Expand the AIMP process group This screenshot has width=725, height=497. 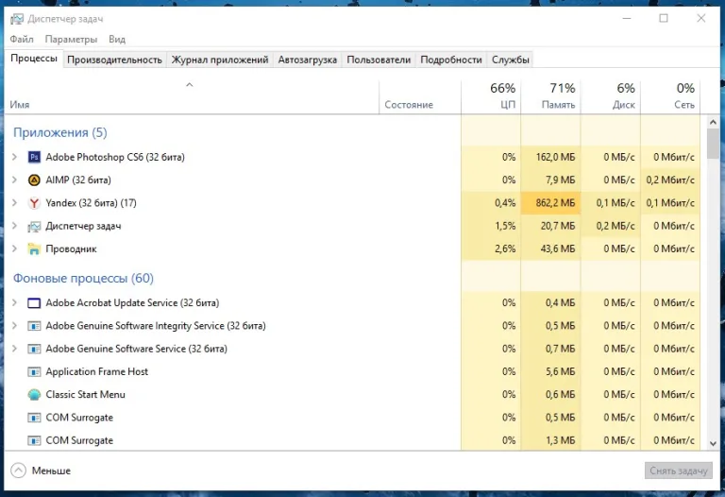pyautogui.click(x=14, y=180)
